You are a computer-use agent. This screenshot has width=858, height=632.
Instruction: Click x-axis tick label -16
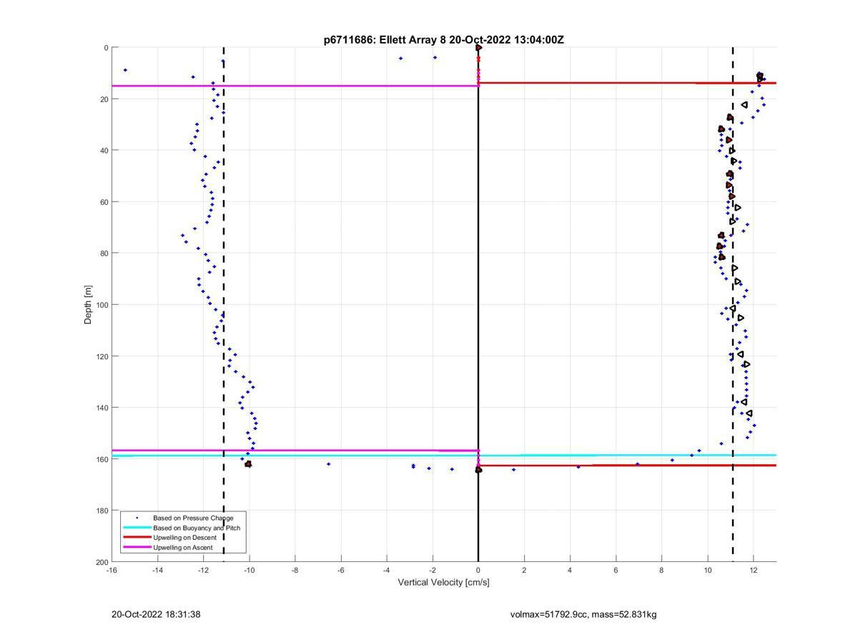pyautogui.click(x=112, y=570)
